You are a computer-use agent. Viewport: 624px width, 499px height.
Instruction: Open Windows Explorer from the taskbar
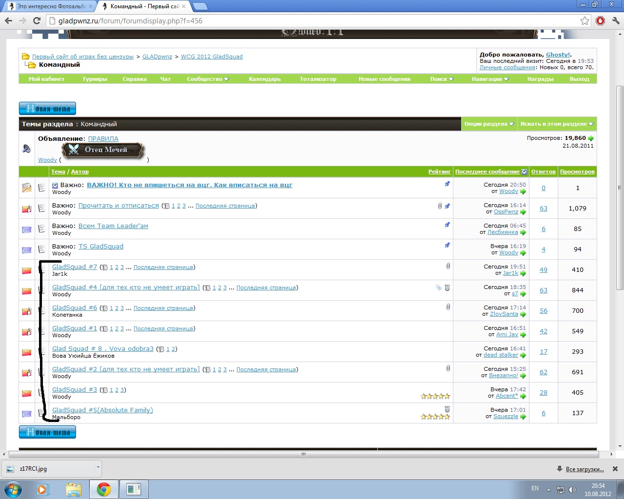[x=74, y=489]
